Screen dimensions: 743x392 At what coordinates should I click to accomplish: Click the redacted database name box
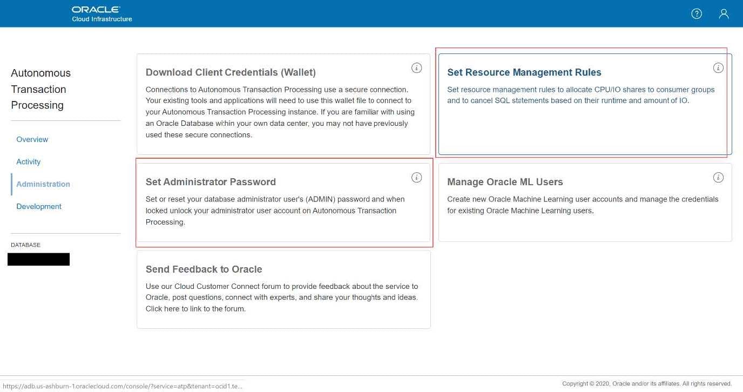pyautogui.click(x=38, y=259)
